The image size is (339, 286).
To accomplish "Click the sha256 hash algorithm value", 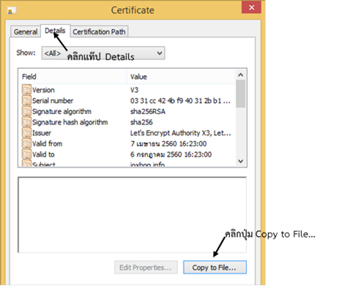I will coord(141,122).
